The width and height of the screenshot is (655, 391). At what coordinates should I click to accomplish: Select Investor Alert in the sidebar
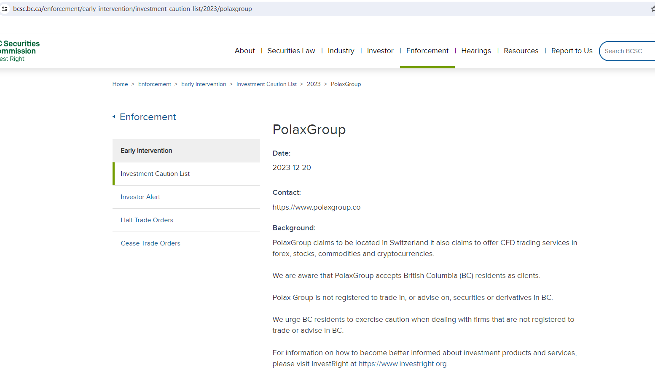tap(140, 197)
